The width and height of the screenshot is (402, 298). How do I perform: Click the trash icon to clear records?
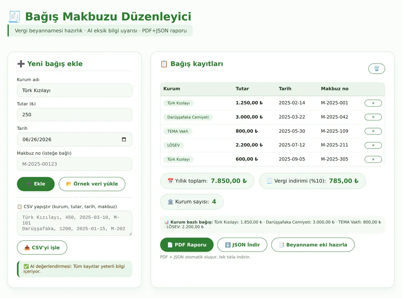pyautogui.click(x=377, y=69)
